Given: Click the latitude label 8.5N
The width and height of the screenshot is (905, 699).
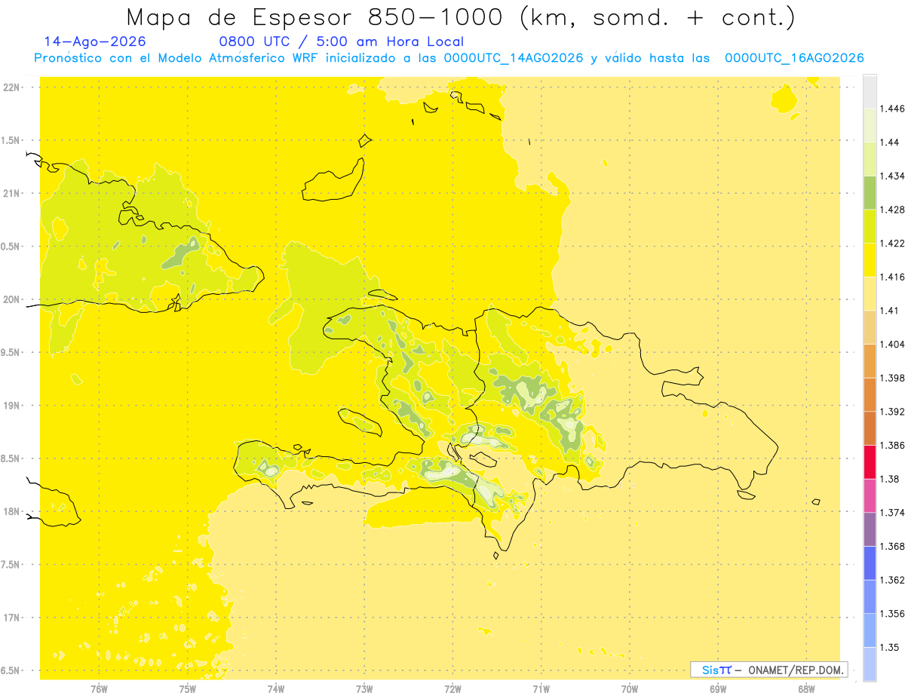Looking at the screenshot, I should coord(11,459).
